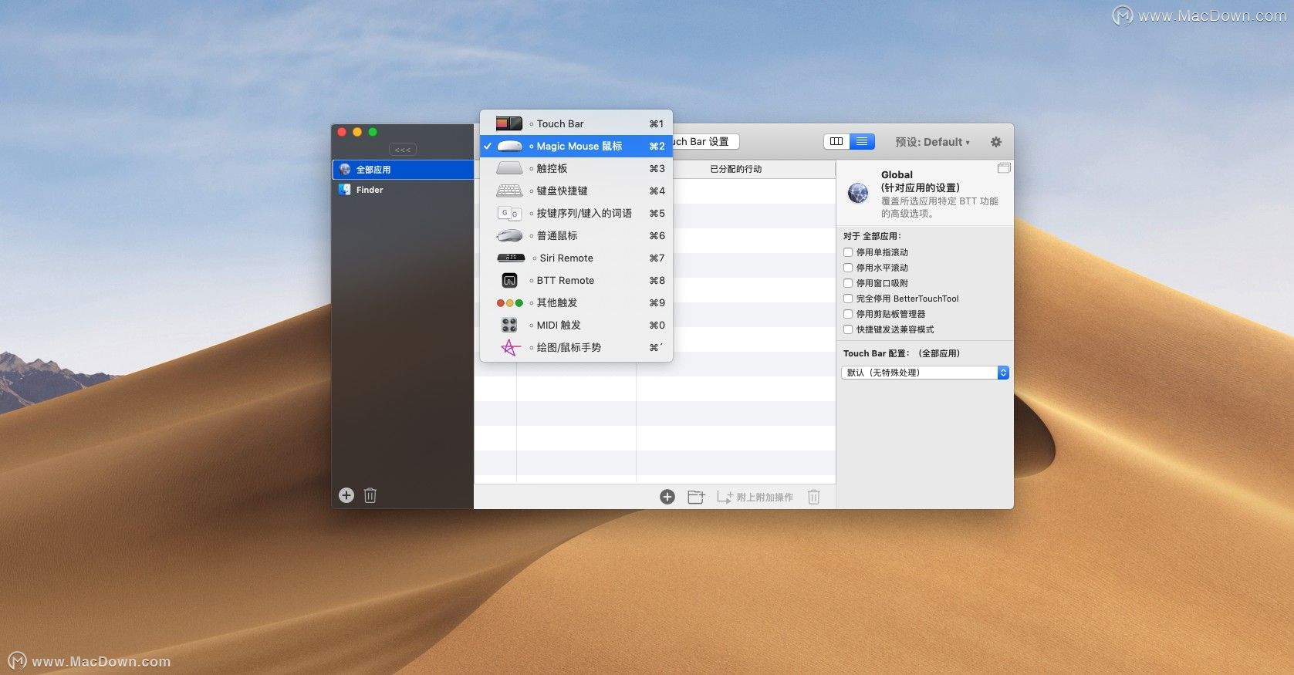The height and width of the screenshot is (675, 1294).
Task: Select Touch Bar menu entry
Action: (x=576, y=123)
